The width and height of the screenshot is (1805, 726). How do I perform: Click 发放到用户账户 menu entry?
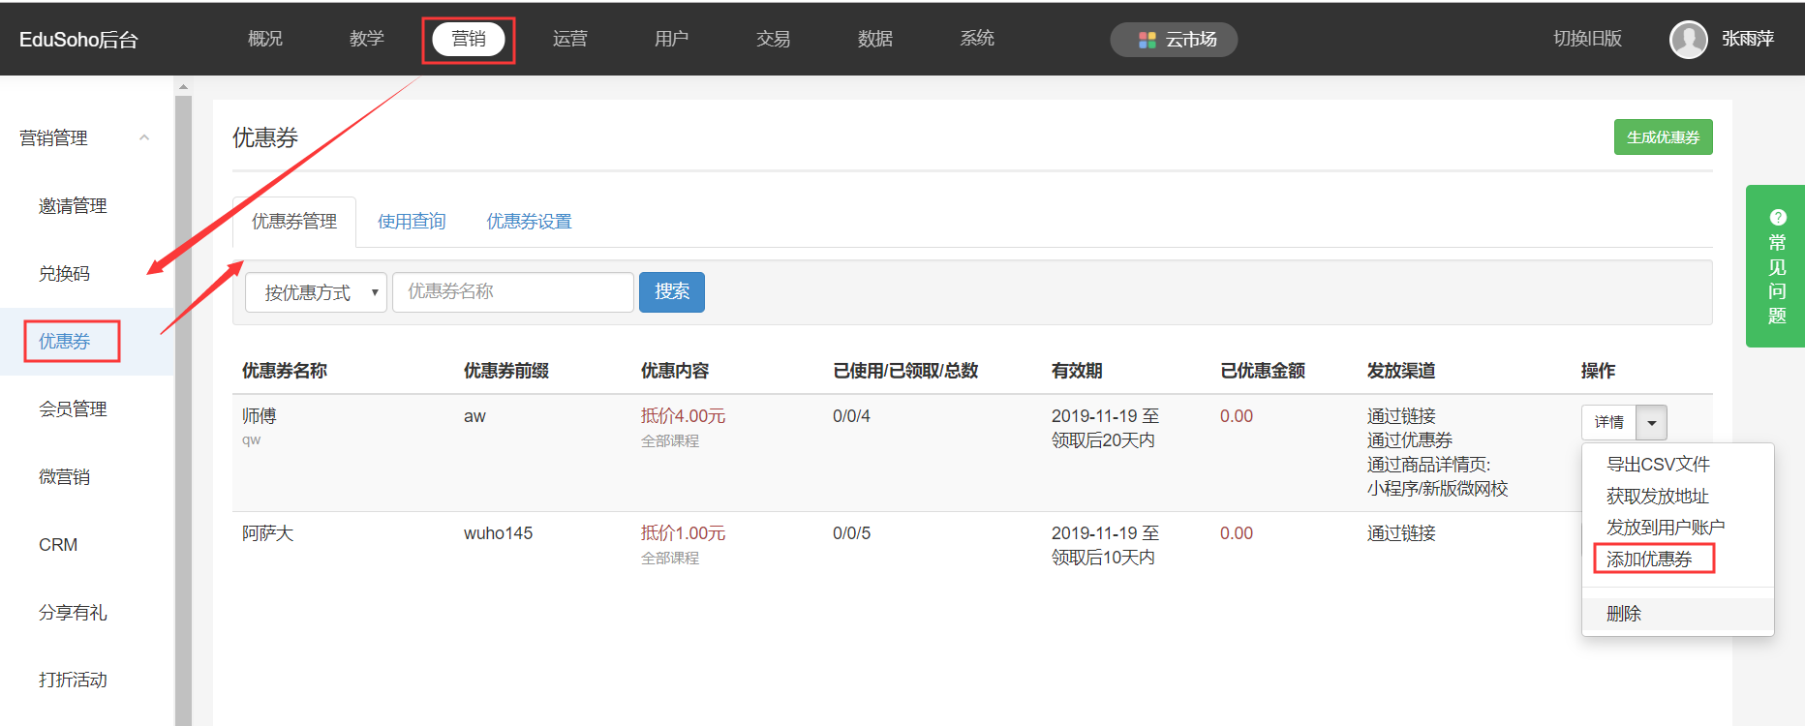[x=1665, y=528]
